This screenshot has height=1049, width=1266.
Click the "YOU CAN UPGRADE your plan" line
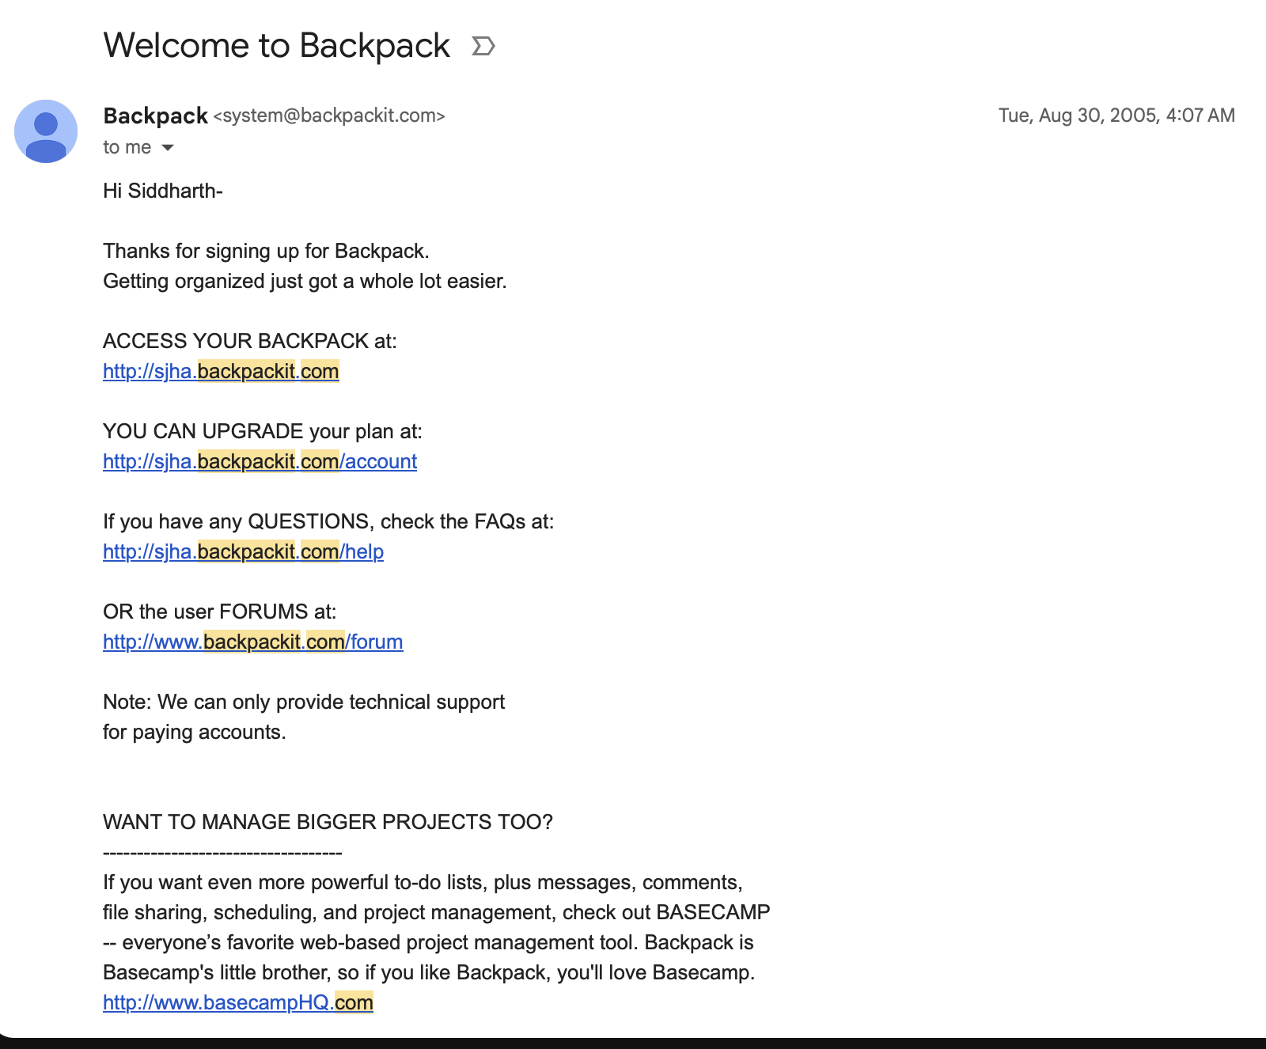262,431
